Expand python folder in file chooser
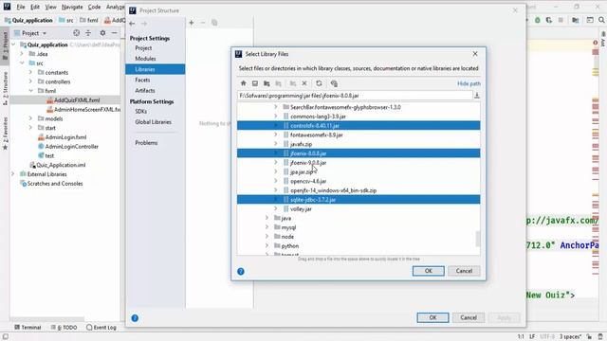Viewport: 607px width, 341px height. click(x=267, y=246)
